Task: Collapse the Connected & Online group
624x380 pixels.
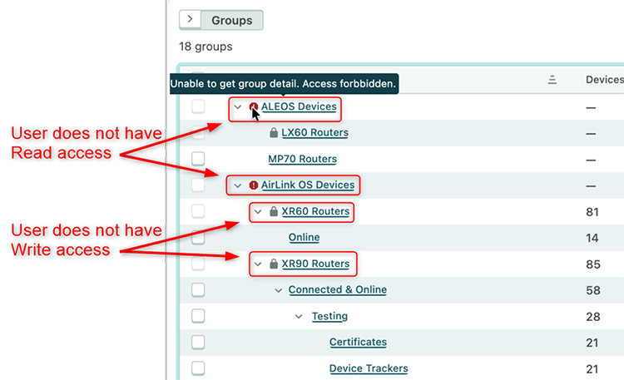Action: click(x=279, y=290)
